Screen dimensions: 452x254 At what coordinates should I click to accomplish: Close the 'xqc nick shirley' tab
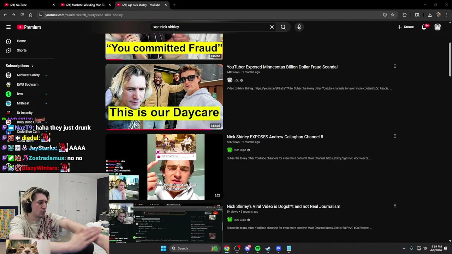(166, 5)
